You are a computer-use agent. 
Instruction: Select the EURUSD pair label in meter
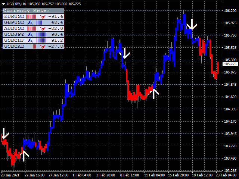tap(14, 17)
